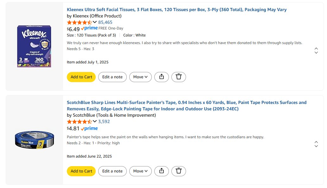This screenshot has width=327, height=188.
Task: Click the ScotchBlue tape product thumbnail
Action: pyautogui.click(x=35, y=140)
